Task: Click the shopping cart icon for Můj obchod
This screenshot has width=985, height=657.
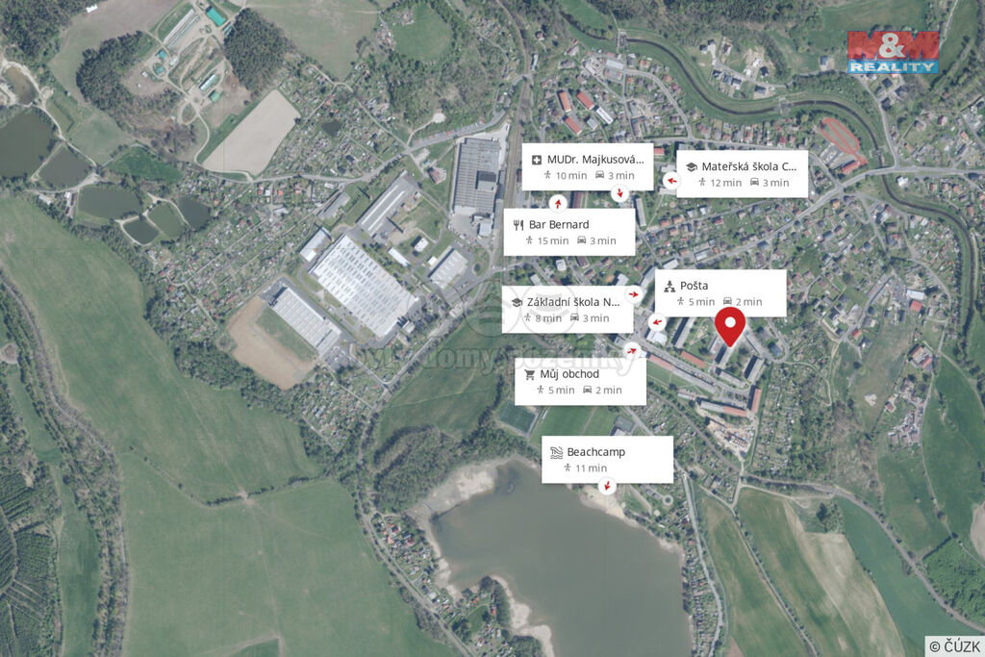Action: [530, 374]
